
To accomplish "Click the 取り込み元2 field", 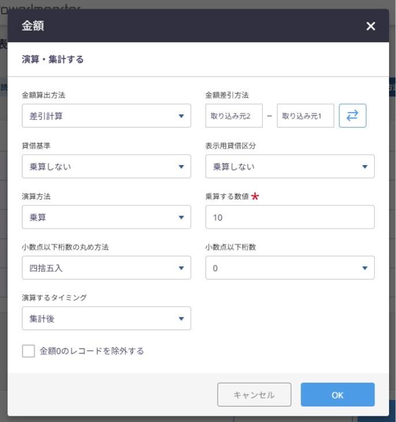I will click(x=234, y=115).
